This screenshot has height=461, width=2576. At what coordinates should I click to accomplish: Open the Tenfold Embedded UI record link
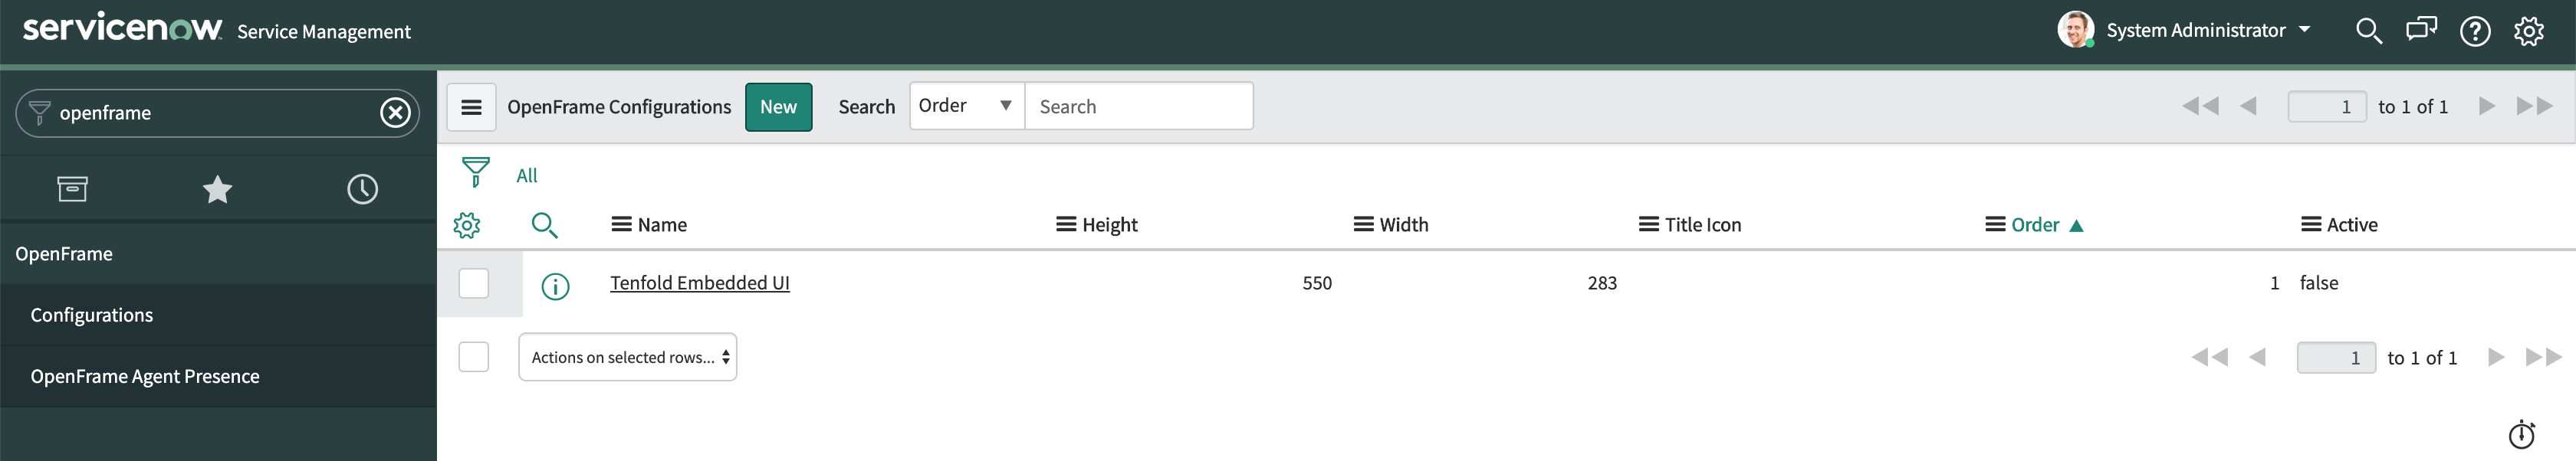click(699, 283)
